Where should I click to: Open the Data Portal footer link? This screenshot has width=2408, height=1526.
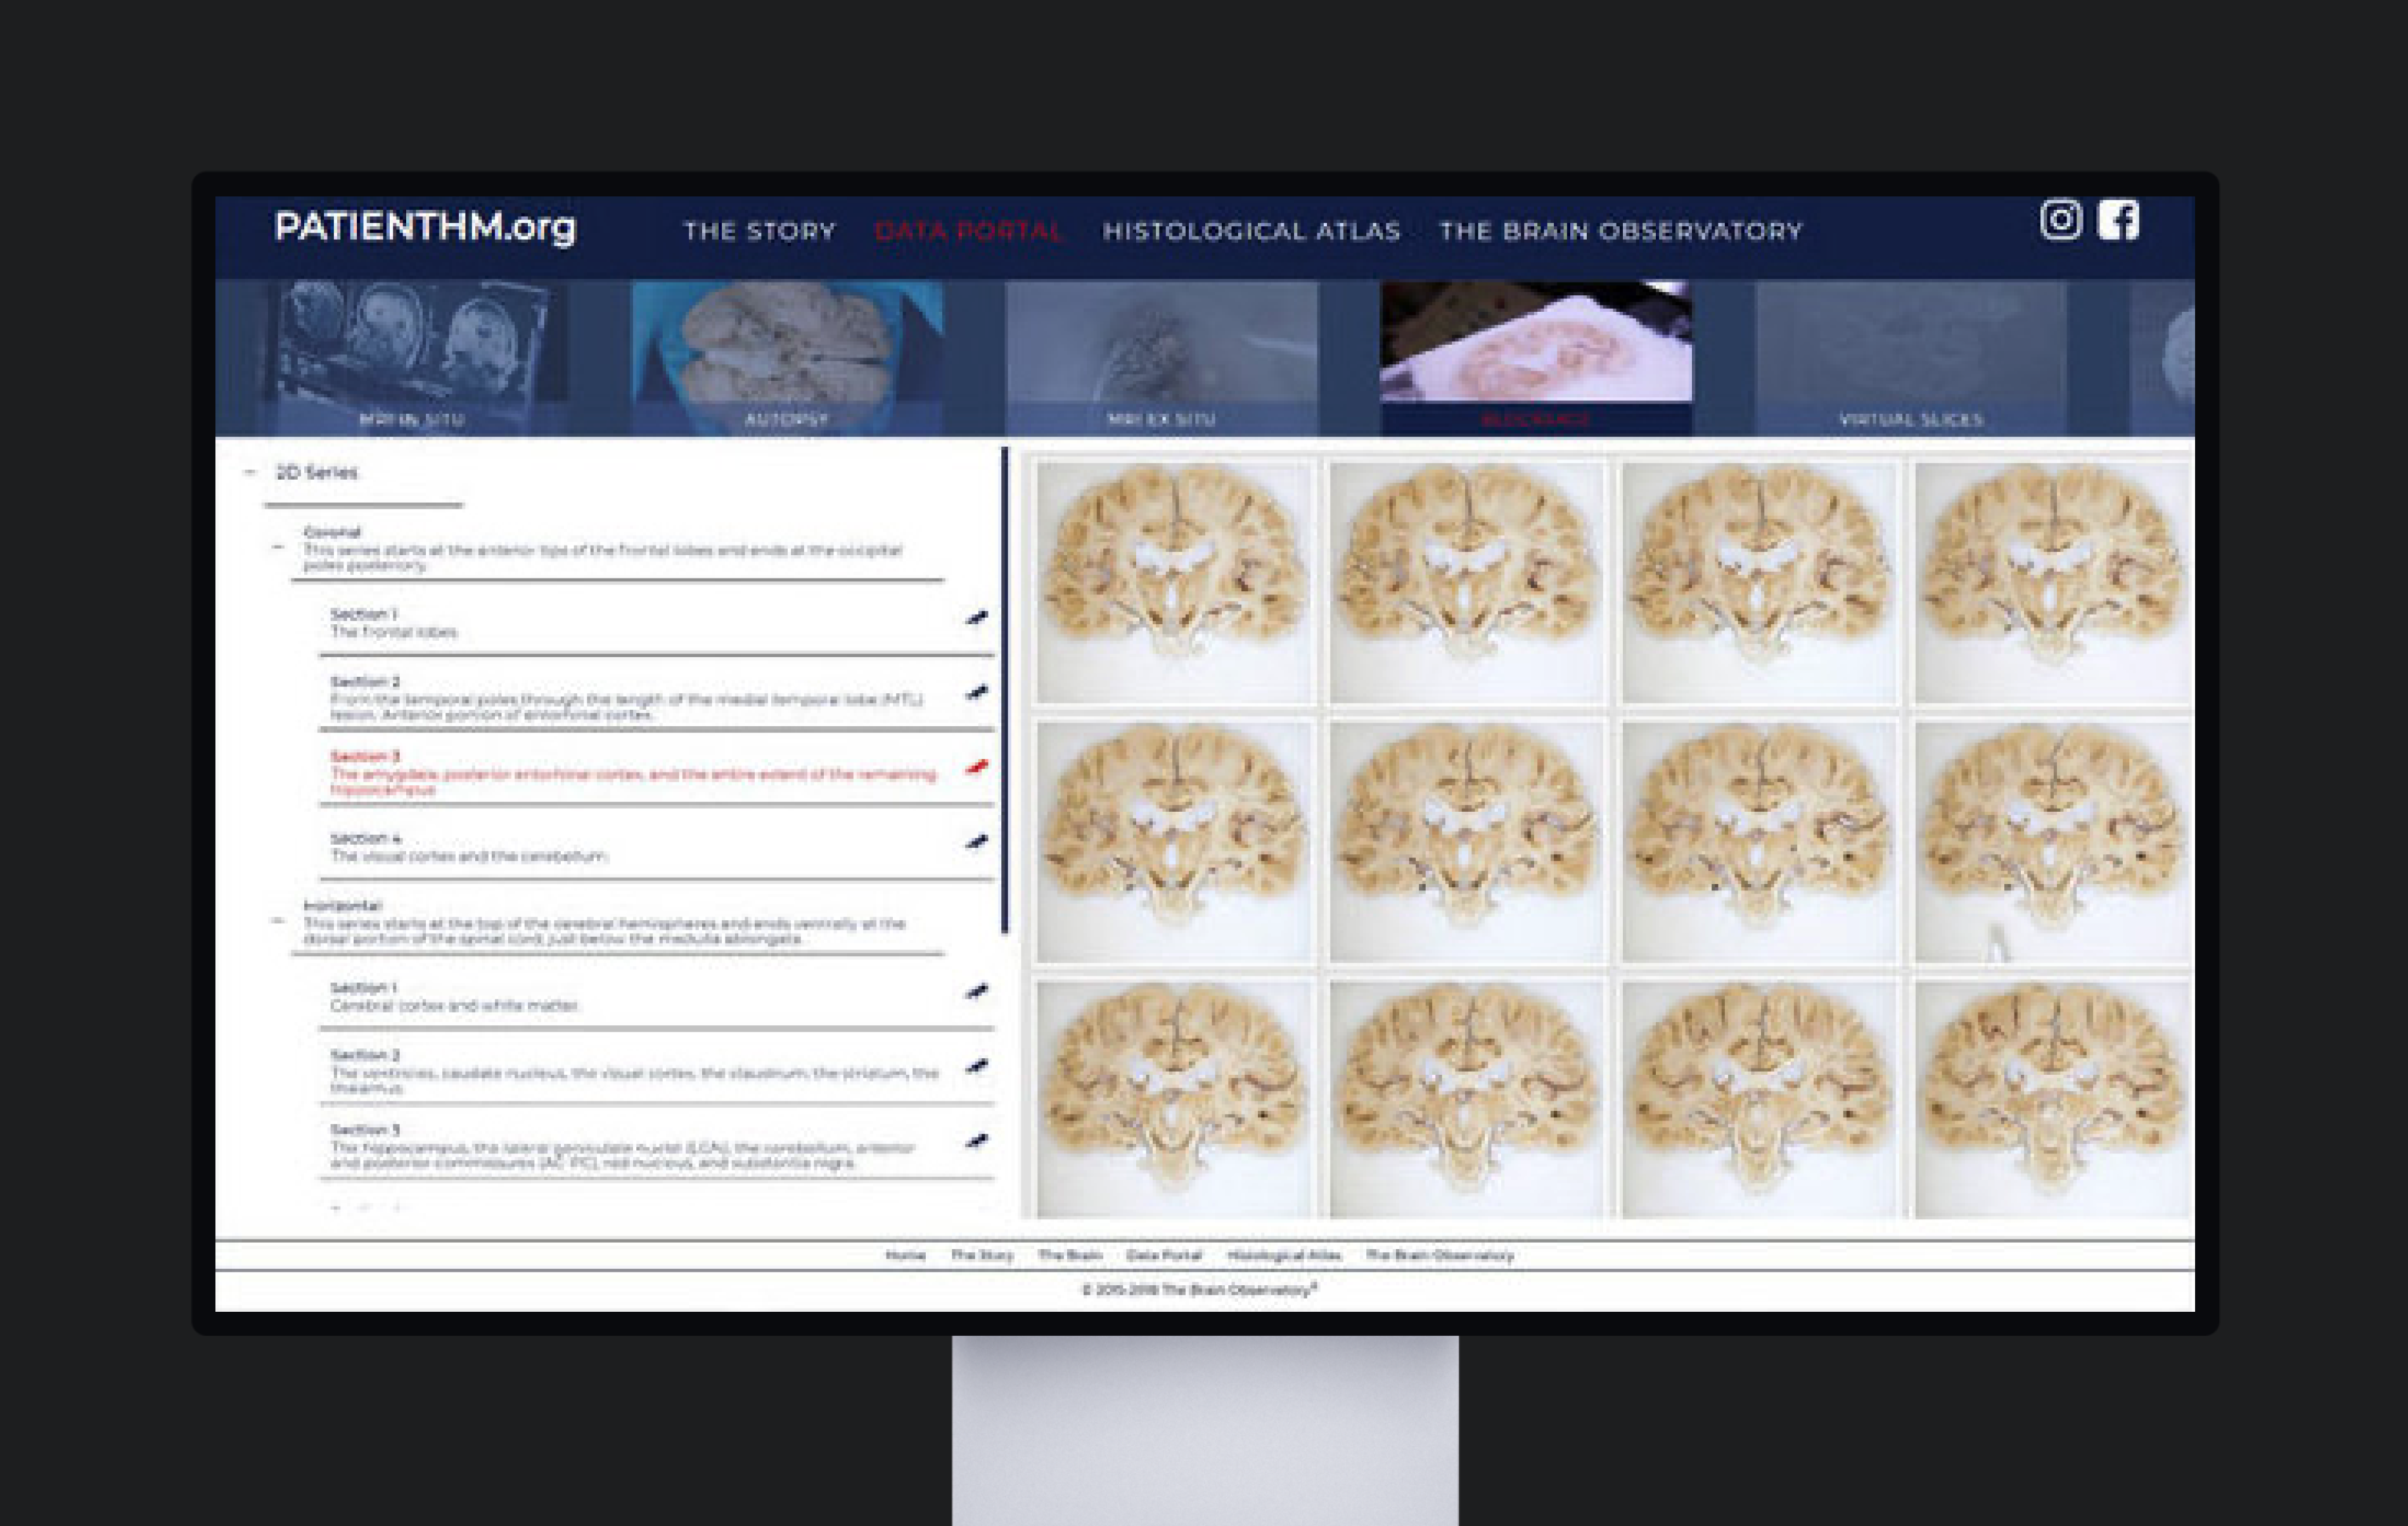click(x=1165, y=1255)
